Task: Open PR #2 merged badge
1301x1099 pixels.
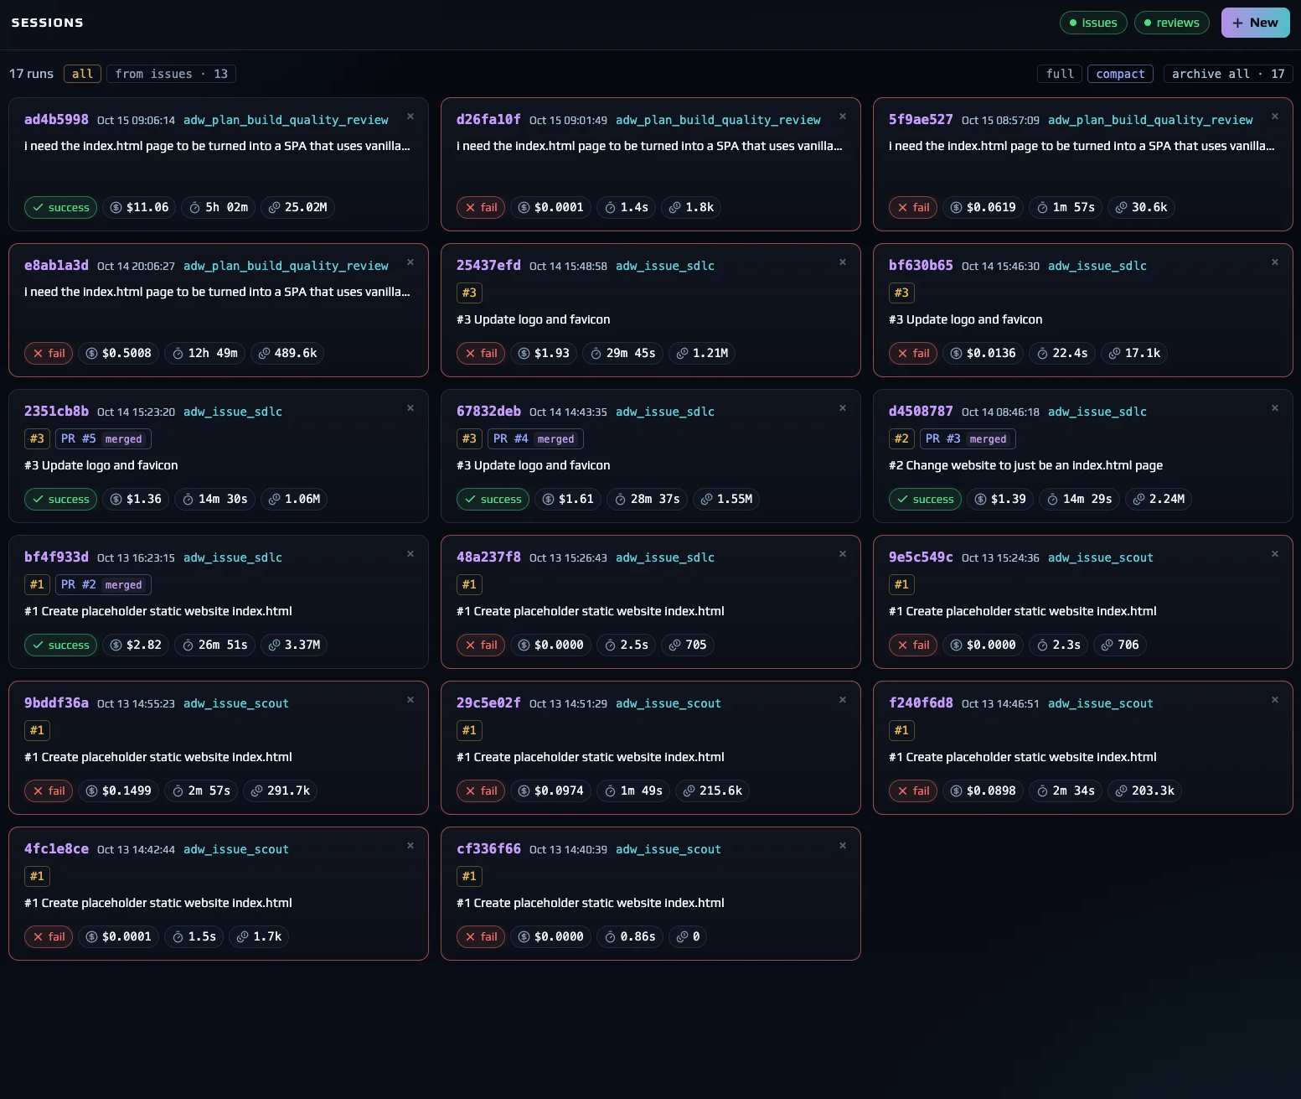Action: point(104,584)
